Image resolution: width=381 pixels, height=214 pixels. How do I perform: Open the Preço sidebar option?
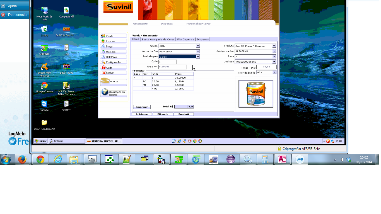click(114, 47)
